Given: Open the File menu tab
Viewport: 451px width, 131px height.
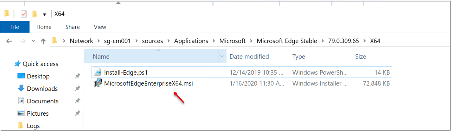Looking at the screenshot, I should pos(15,27).
